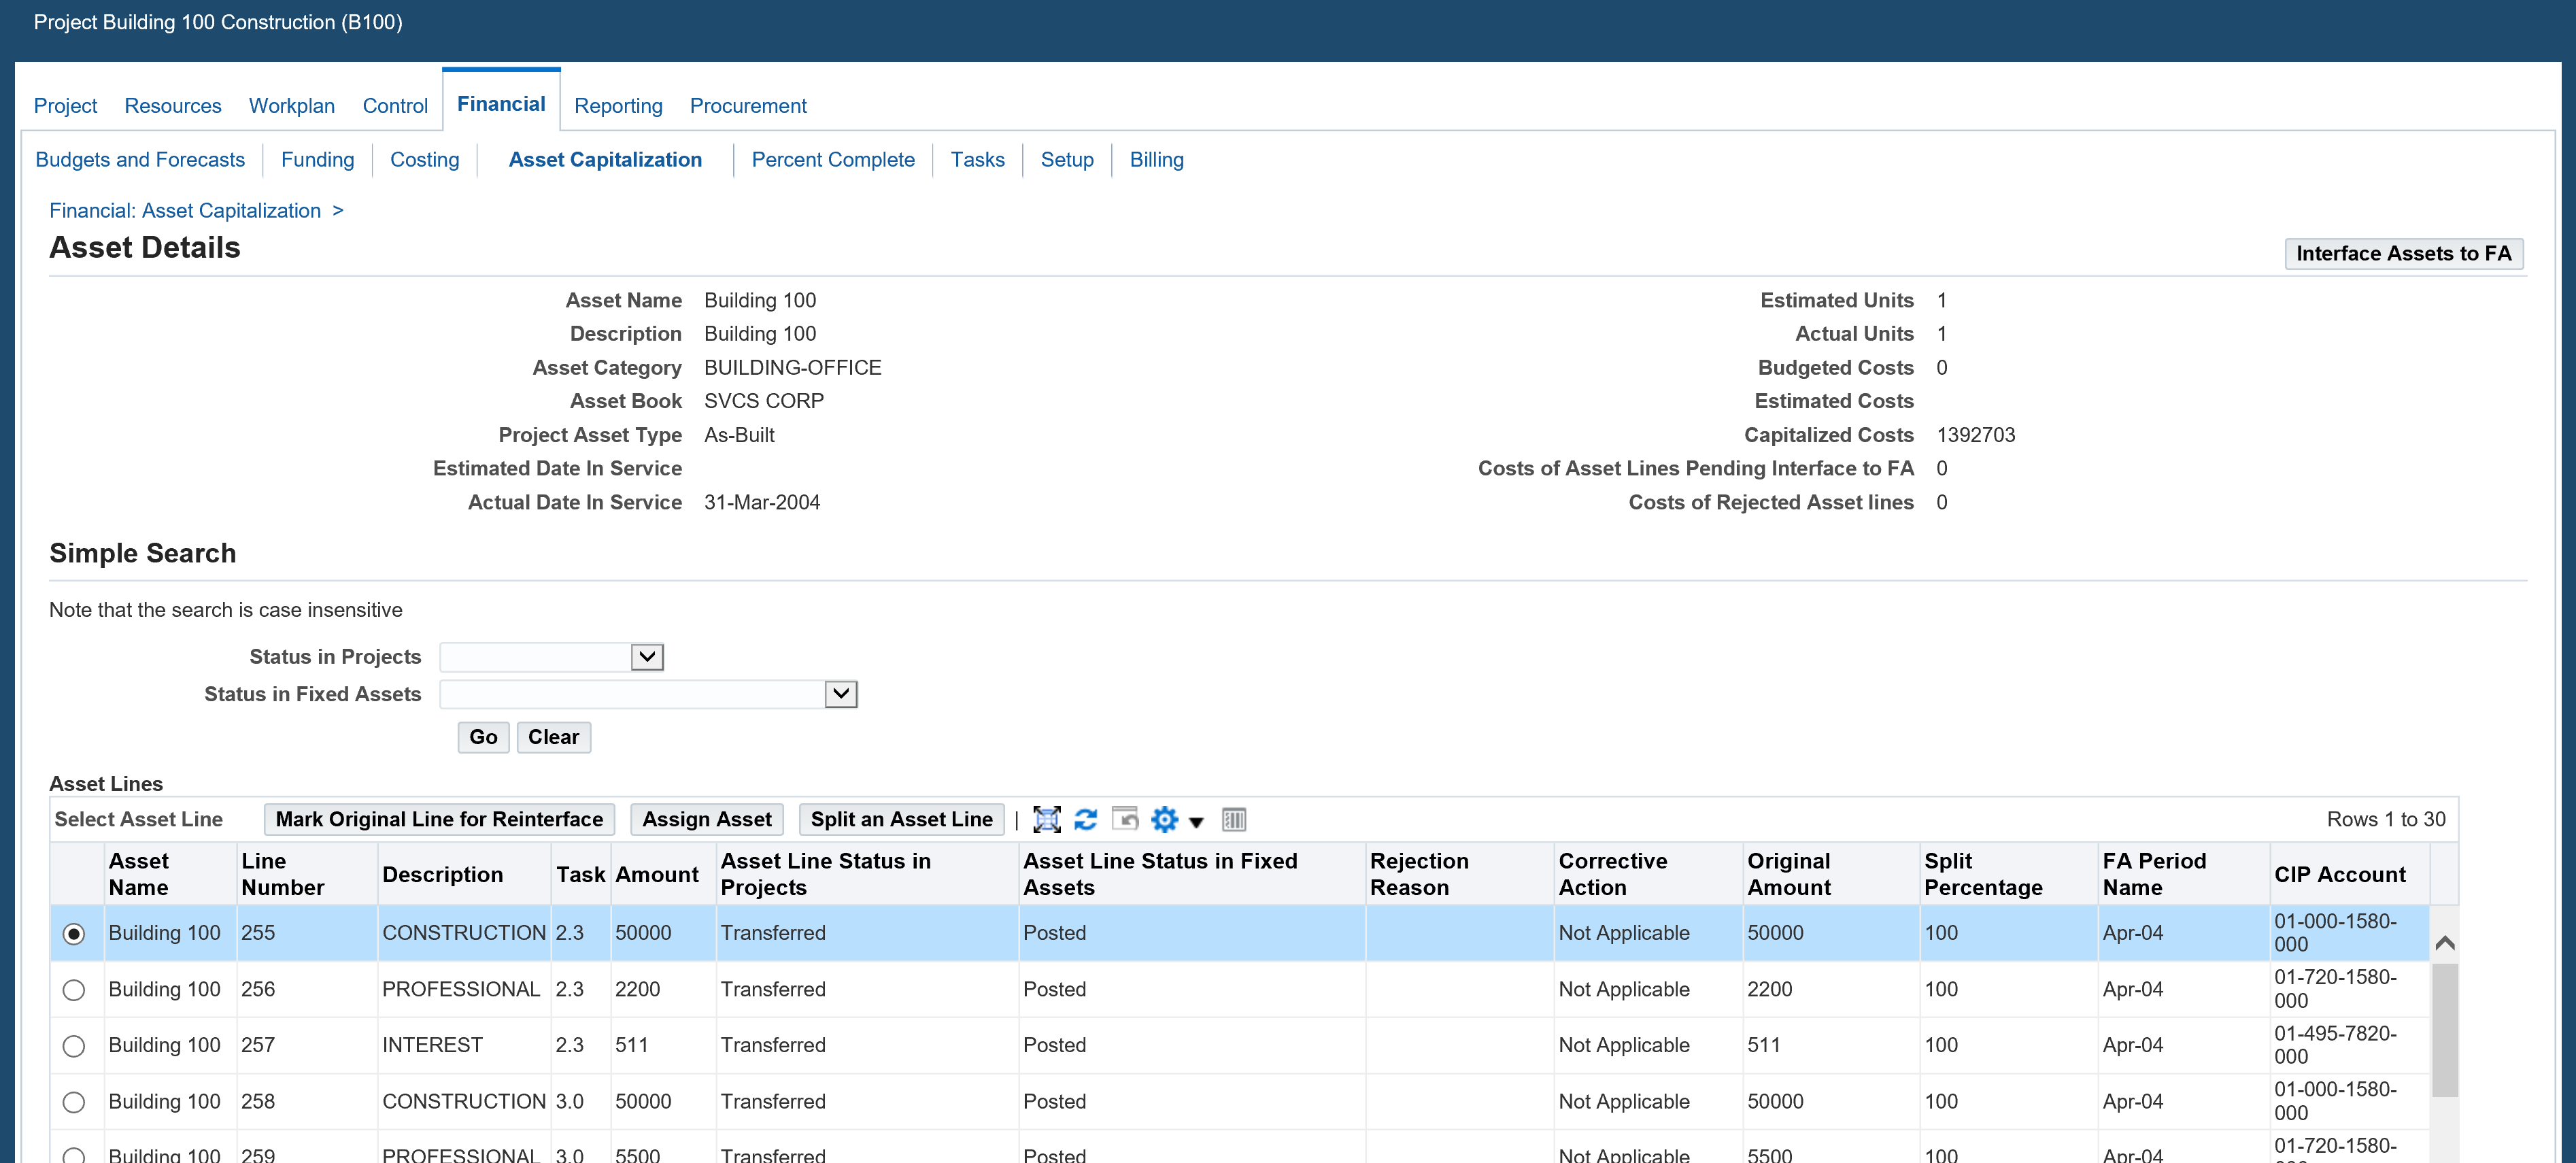Click CIP account 01-495-7820-000
Viewport: 2576px width, 1163px height.
coord(2335,1045)
